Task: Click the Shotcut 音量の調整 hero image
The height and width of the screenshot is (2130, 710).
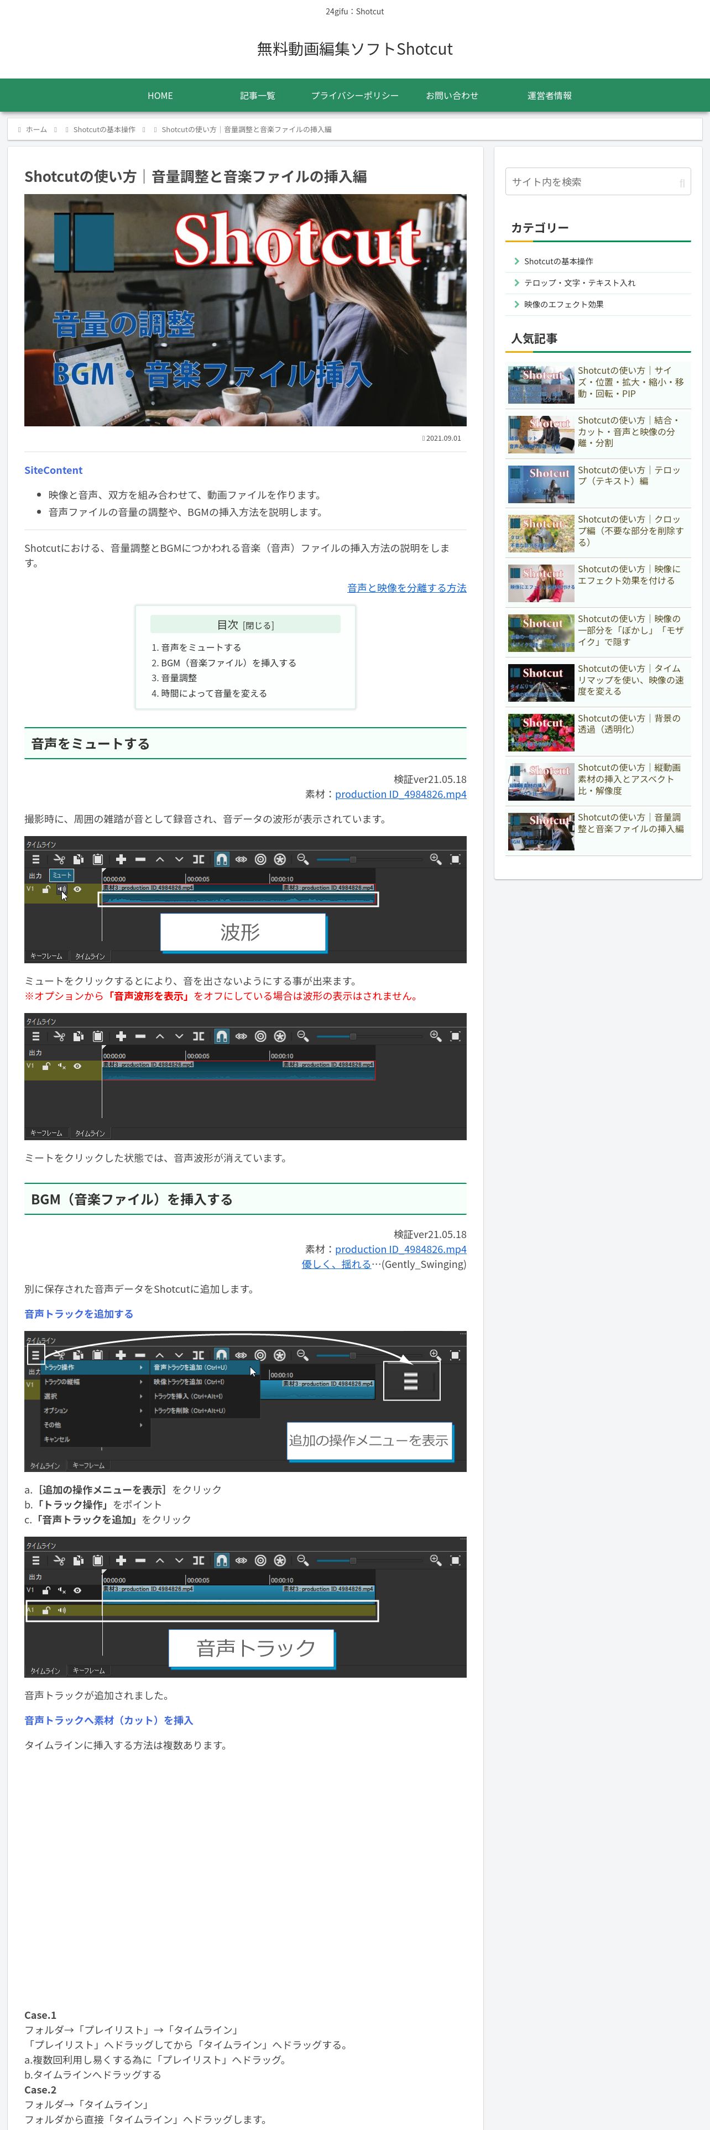Action: 246,310
